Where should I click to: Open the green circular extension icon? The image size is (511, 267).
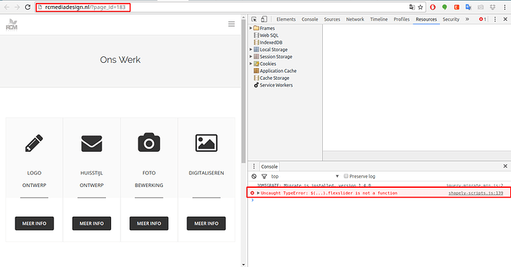[444, 7]
